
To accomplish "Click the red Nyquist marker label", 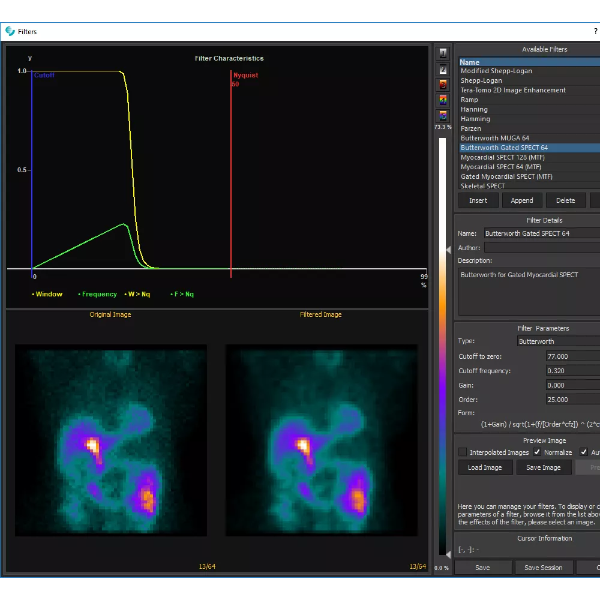I will [x=245, y=75].
